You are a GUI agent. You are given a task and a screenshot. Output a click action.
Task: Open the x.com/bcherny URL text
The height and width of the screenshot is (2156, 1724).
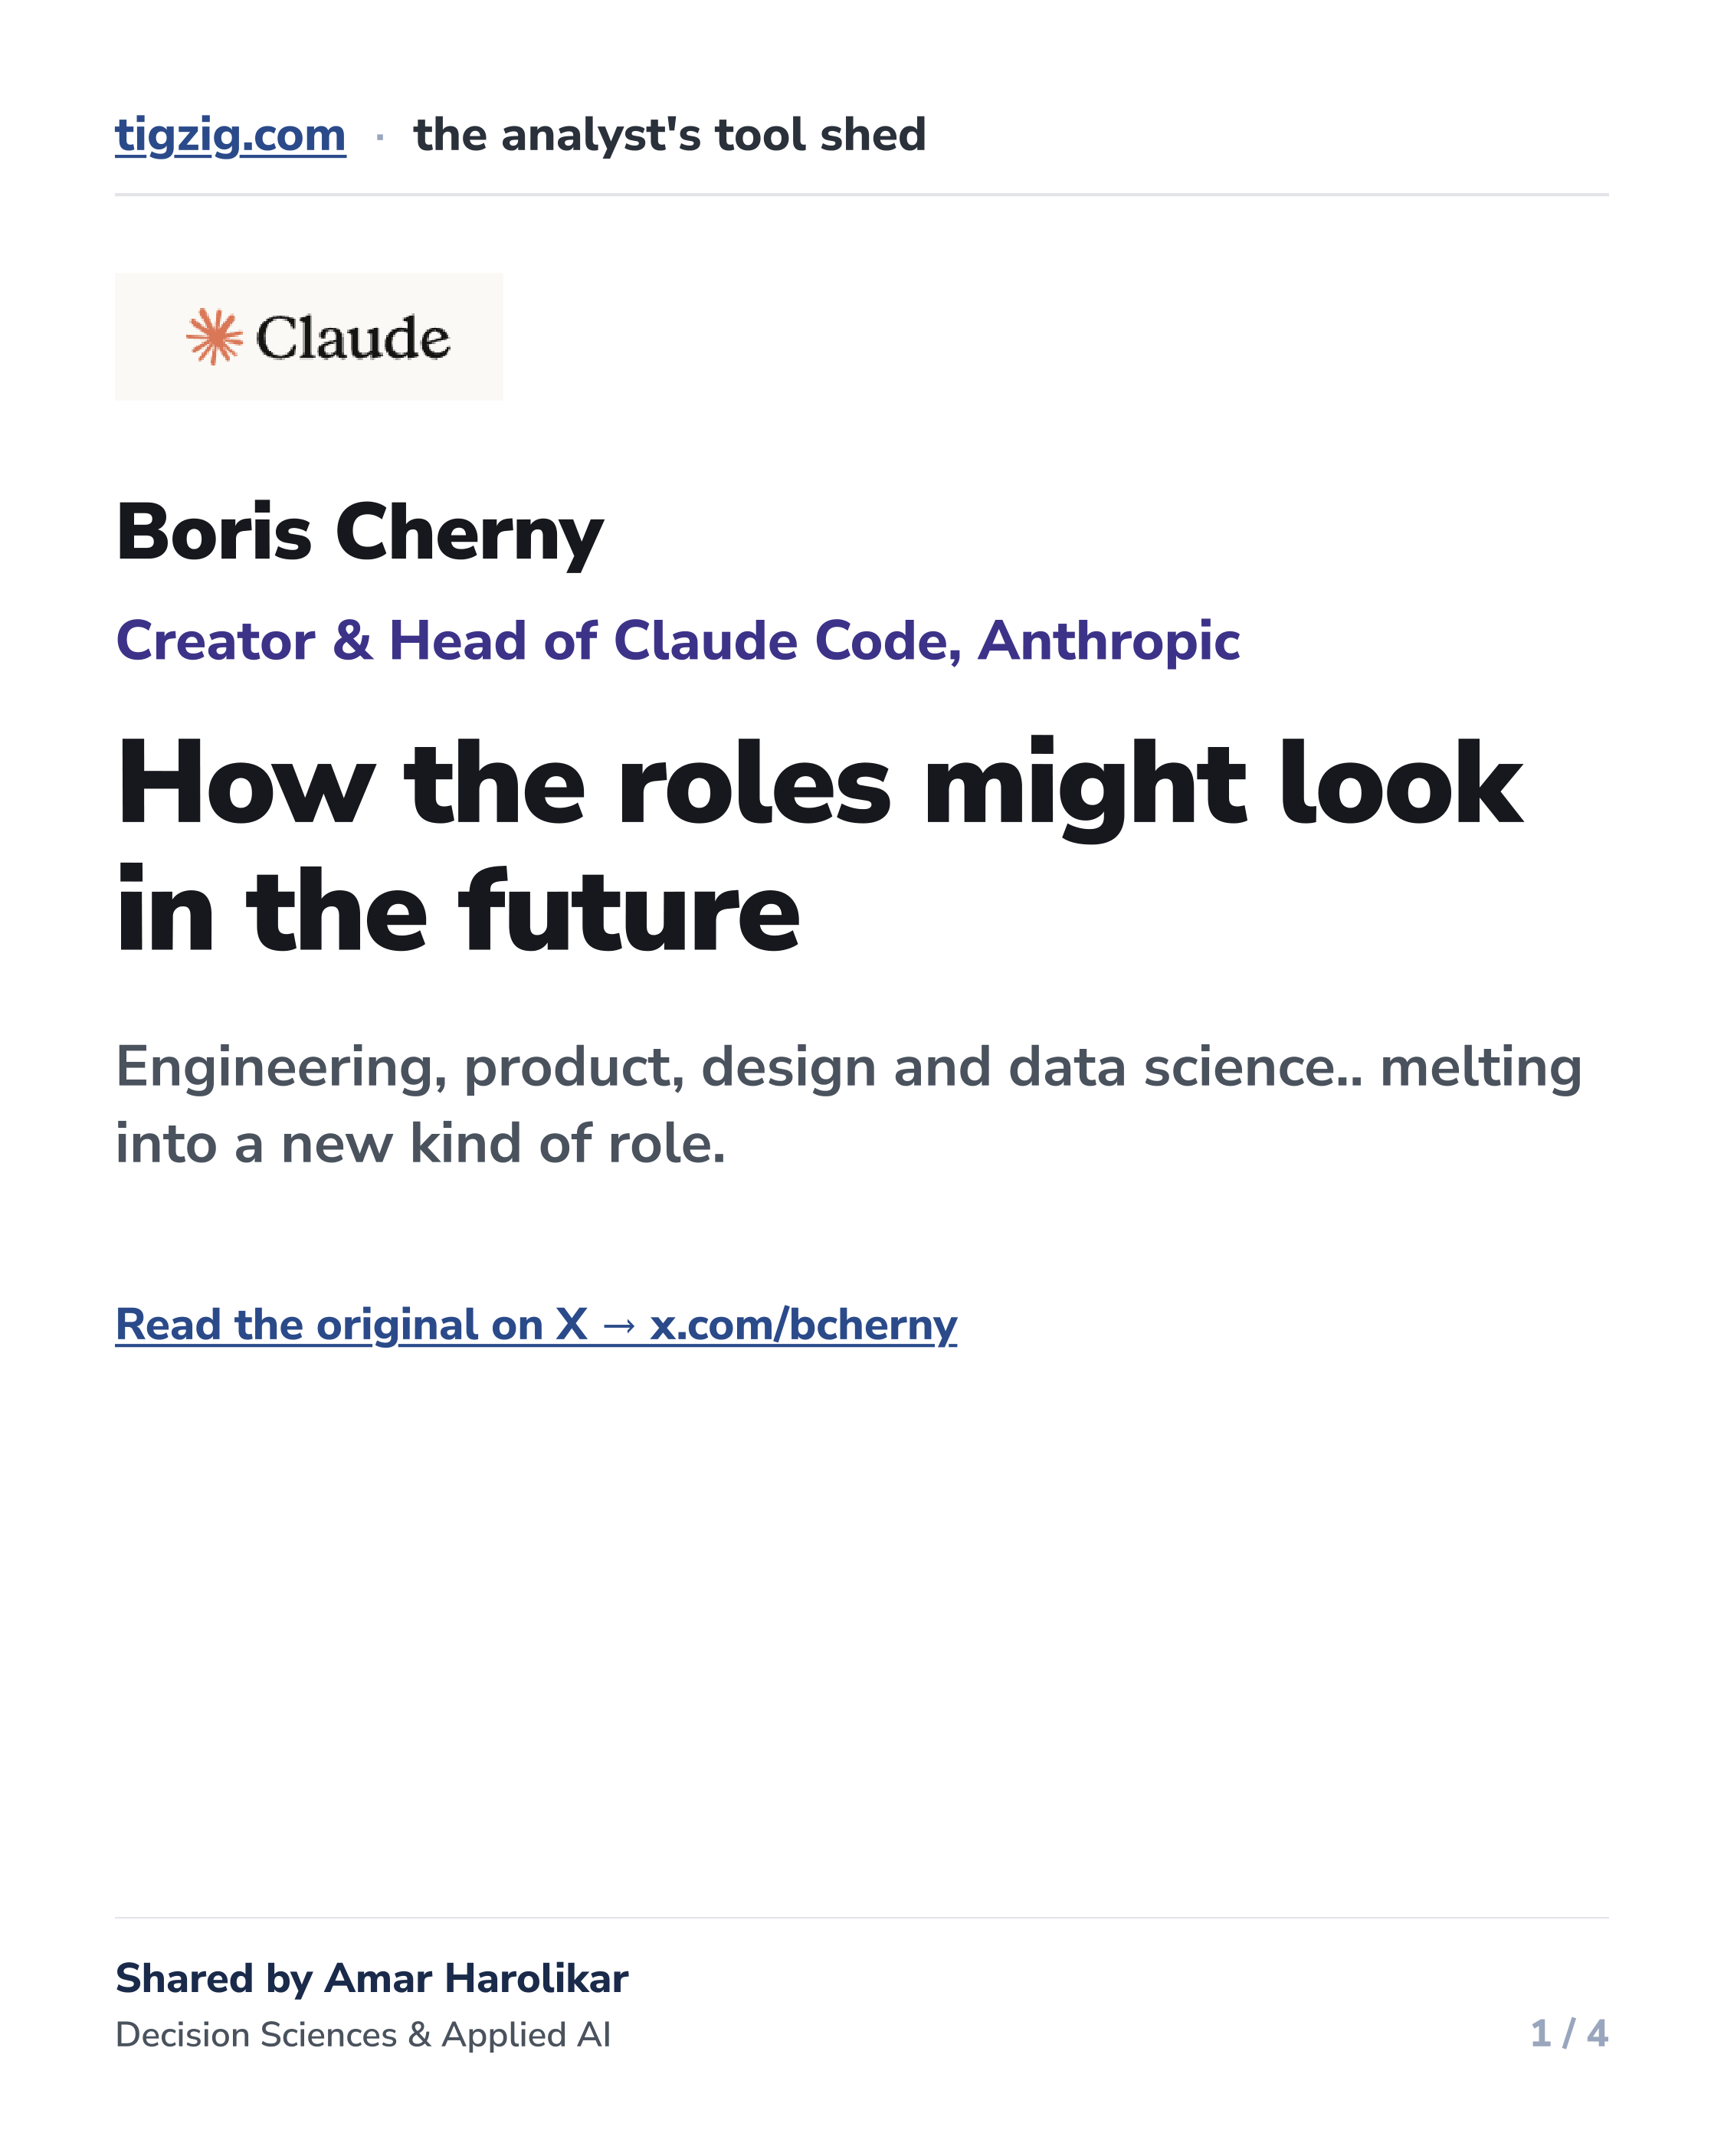pos(803,1325)
